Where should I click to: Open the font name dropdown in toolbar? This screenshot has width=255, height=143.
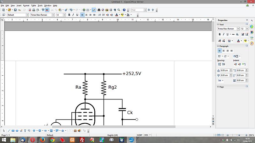coord(54,15)
